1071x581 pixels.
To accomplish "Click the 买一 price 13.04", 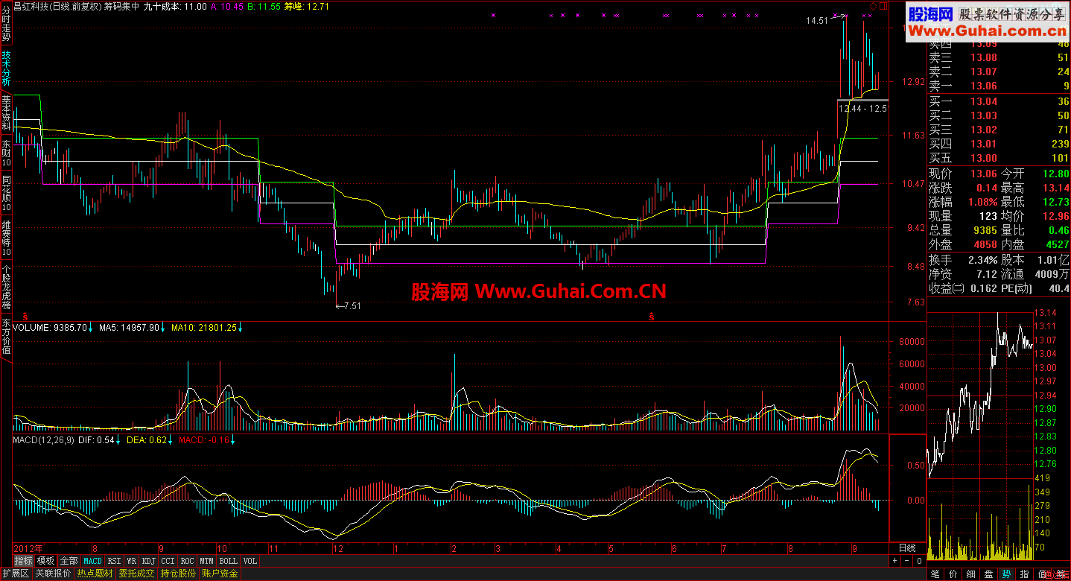I will [983, 101].
